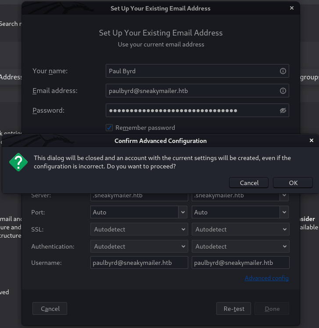This screenshot has width=319, height=328.
Task: Click the Re-test button
Action: point(233,309)
